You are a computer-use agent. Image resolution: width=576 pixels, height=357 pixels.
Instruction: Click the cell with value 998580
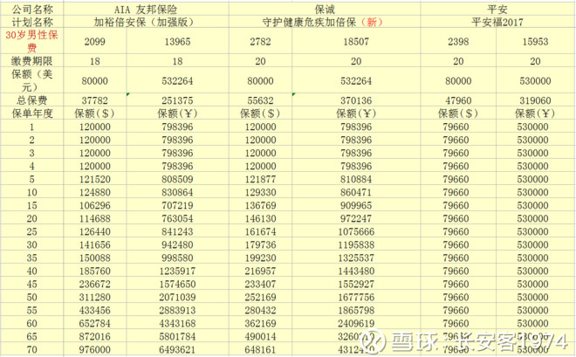click(177, 257)
